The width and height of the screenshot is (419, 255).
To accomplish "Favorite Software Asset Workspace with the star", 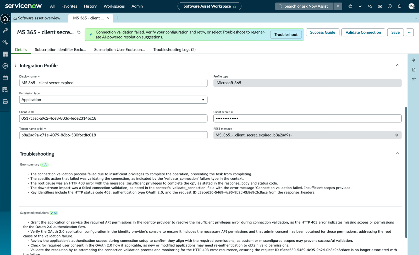I will 235,6.
